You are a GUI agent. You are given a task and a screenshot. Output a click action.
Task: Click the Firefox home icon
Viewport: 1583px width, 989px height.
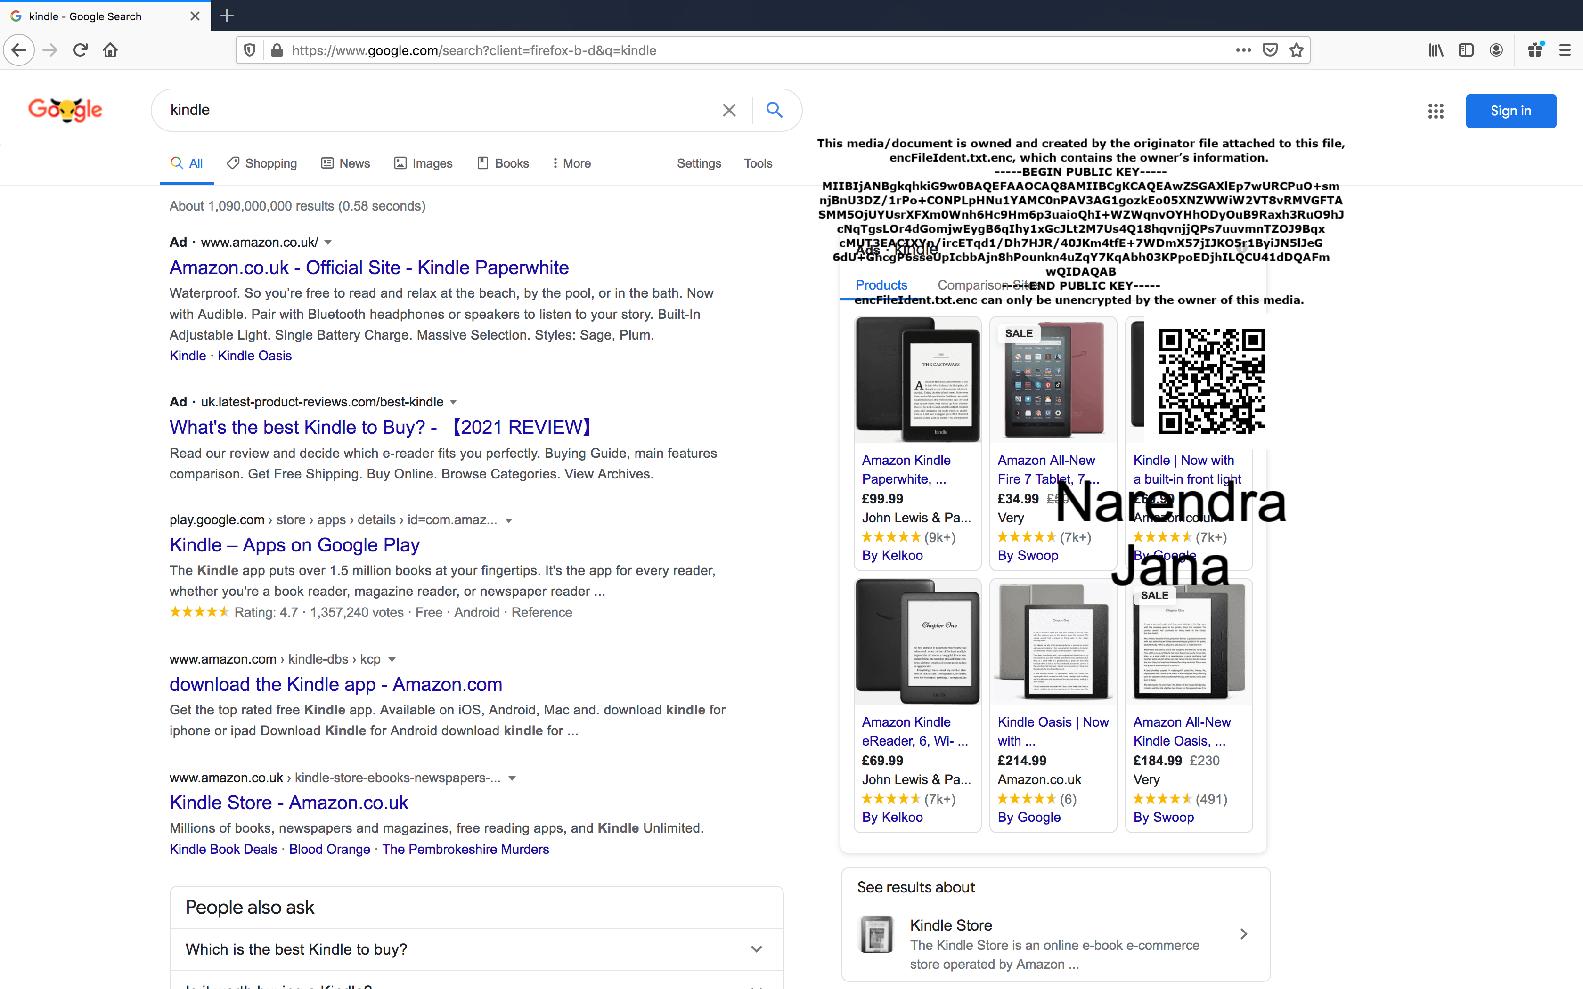click(111, 50)
